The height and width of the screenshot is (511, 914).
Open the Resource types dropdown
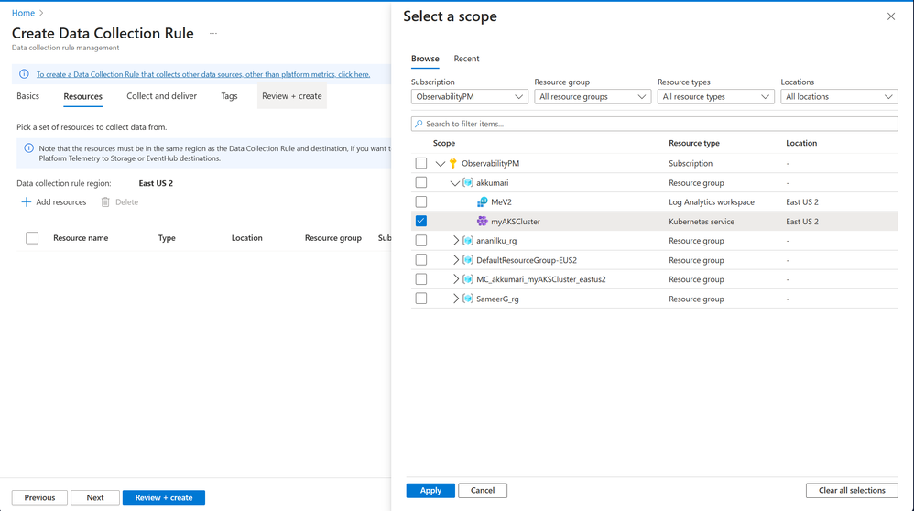(x=715, y=96)
